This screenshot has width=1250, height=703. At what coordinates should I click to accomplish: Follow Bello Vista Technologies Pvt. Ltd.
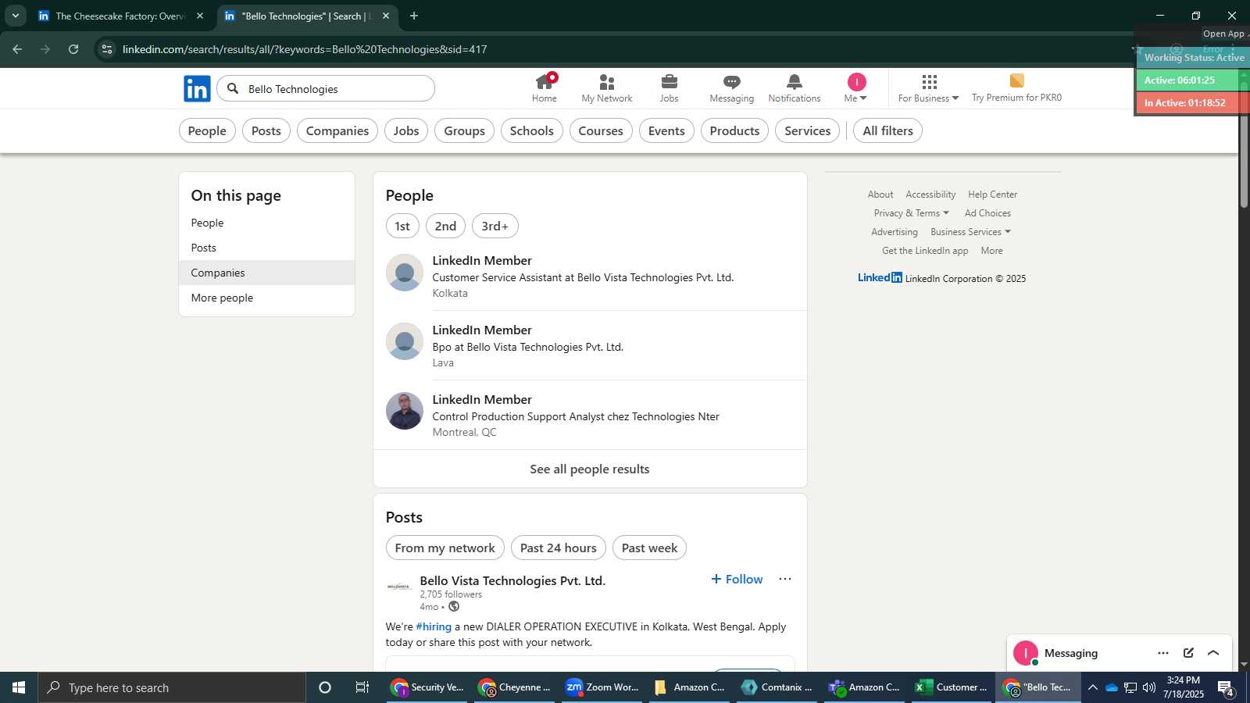pyautogui.click(x=737, y=580)
